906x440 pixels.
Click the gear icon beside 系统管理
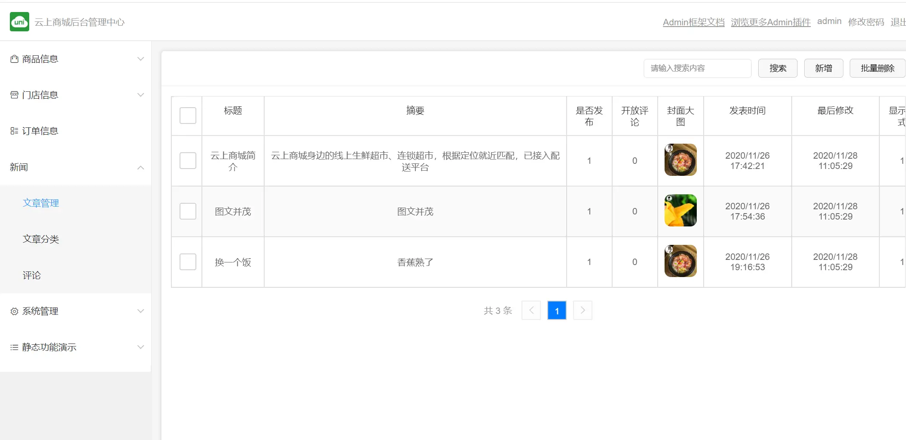pos(14,311)
